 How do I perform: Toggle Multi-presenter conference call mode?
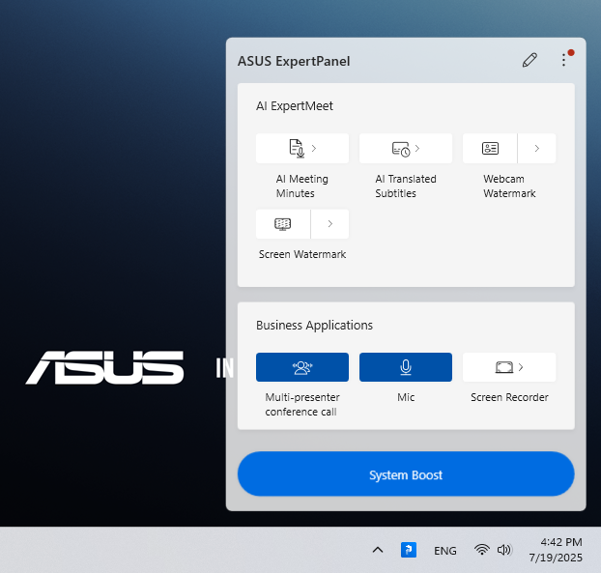tap(302, 367)
